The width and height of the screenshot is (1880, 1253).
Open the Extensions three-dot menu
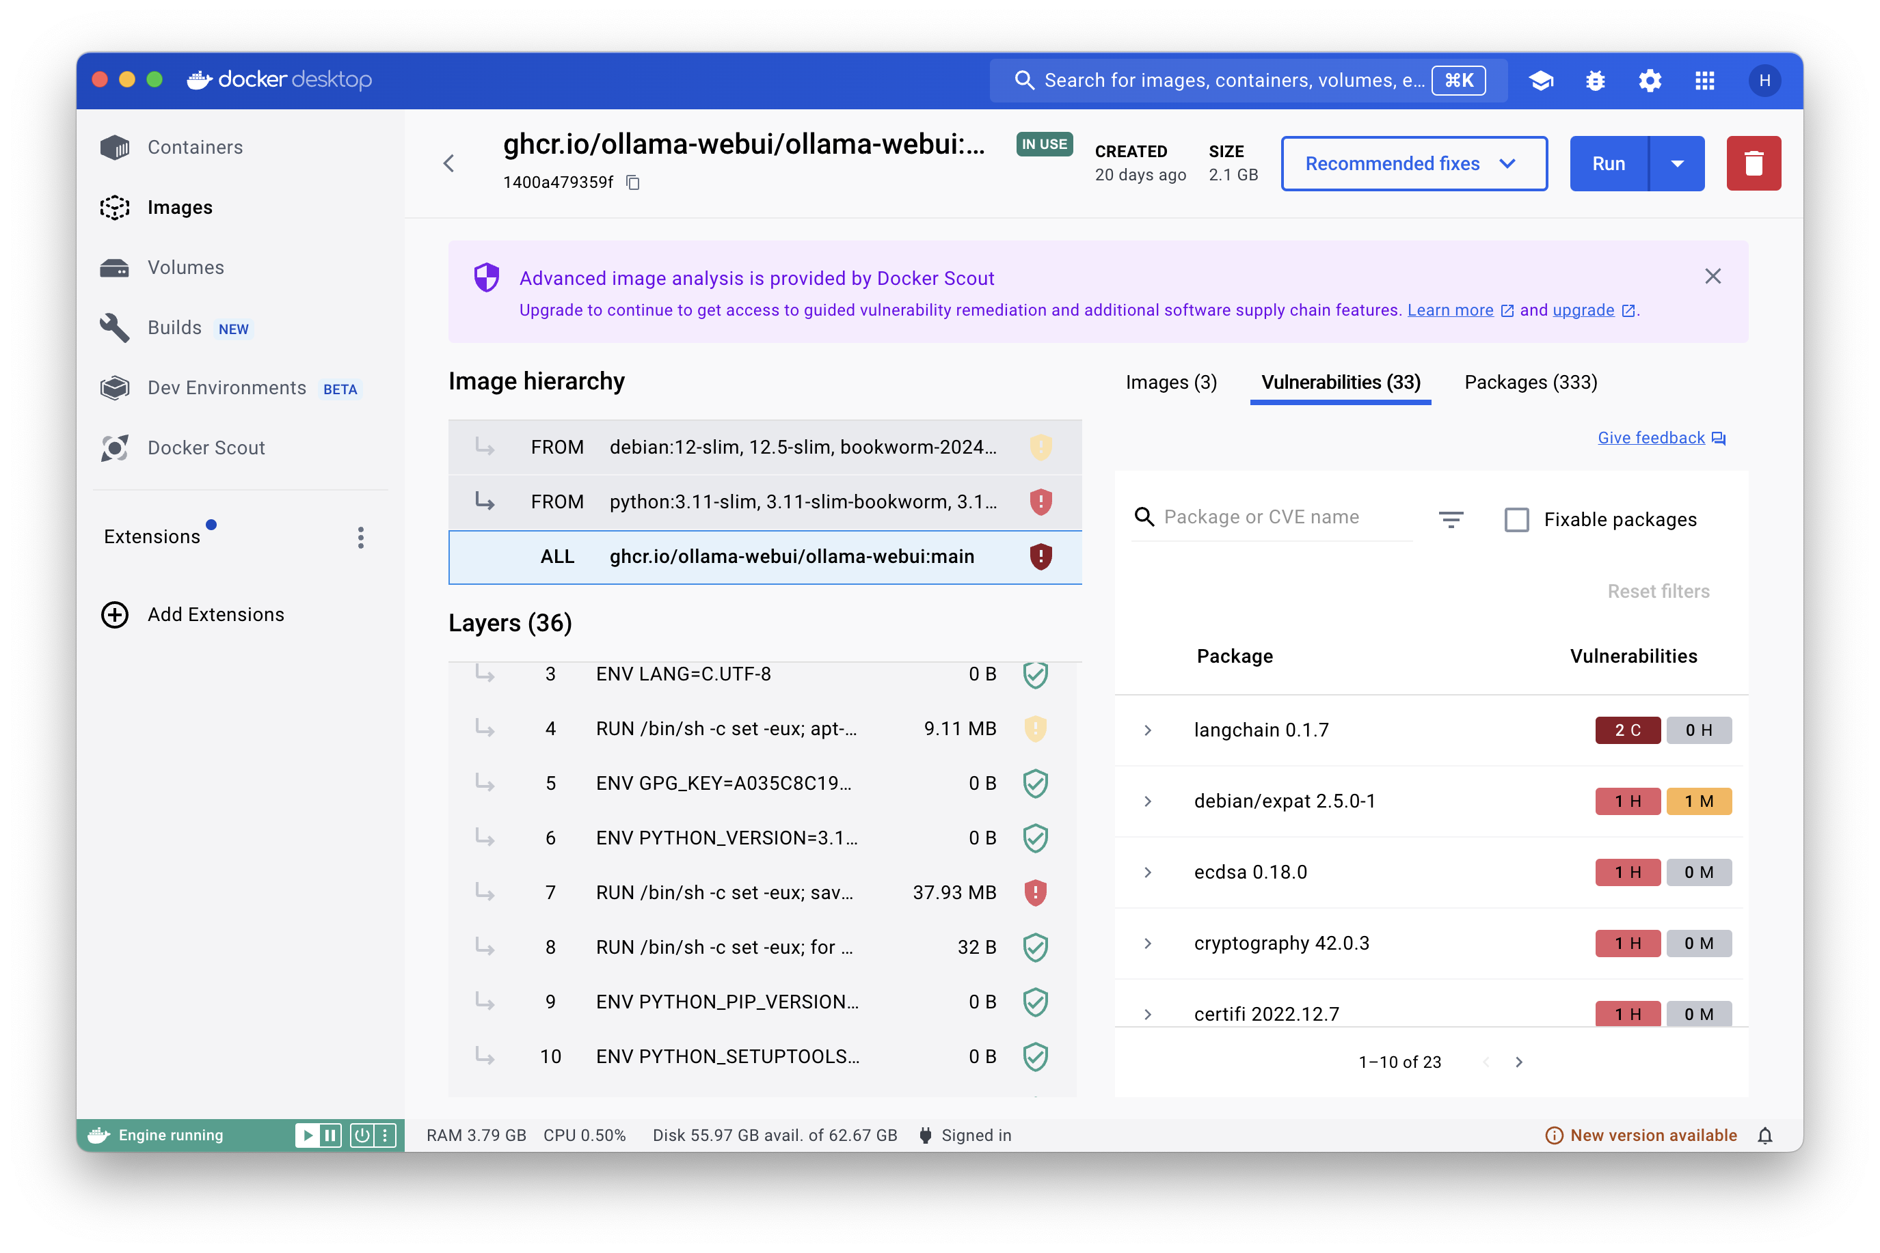click(361, 537)
